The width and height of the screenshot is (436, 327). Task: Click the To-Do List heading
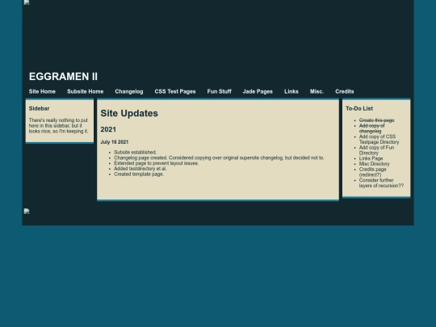(x=359, y=108)
